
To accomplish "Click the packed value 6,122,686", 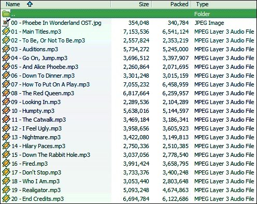I will (176, 199).
